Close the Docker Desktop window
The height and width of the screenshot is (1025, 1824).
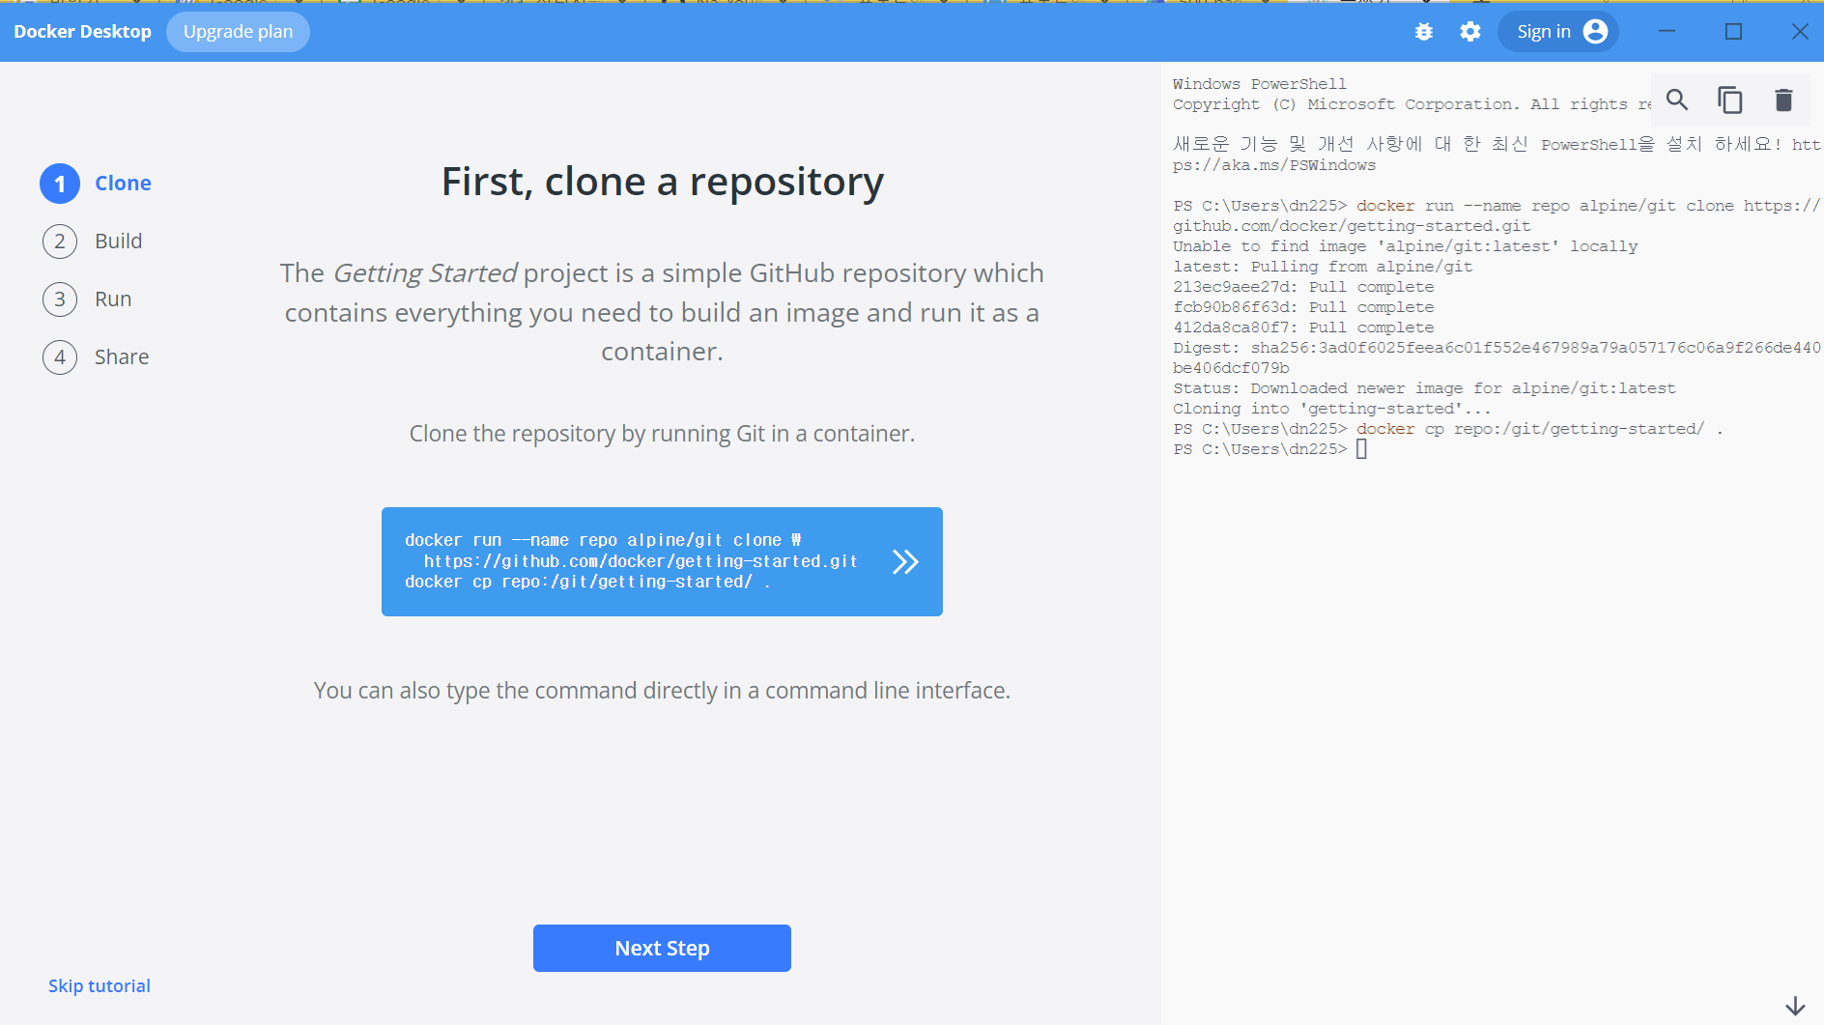(x=1799, y=32)
